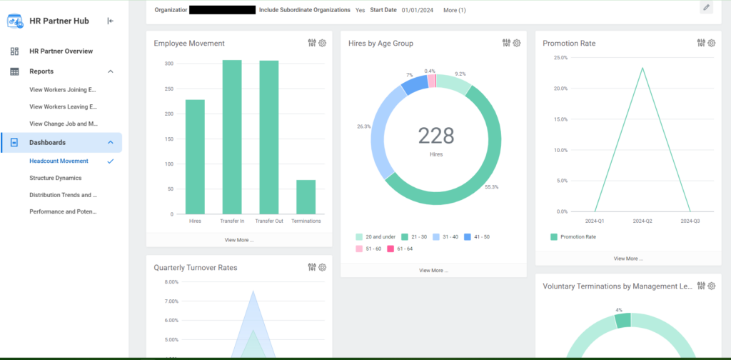Click the HR Partner Hub title
The height and width of the screenshot is (360, 731).
(59, 21)
